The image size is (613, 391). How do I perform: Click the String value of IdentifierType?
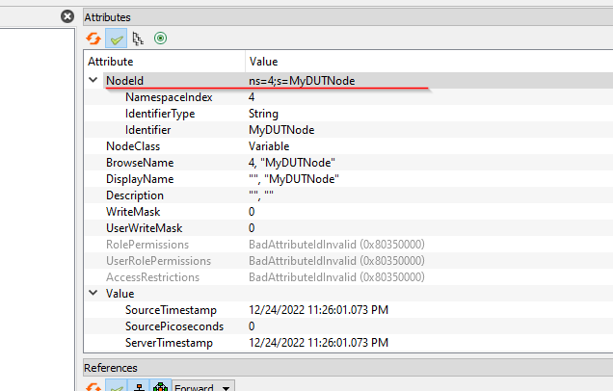point(263,114)
